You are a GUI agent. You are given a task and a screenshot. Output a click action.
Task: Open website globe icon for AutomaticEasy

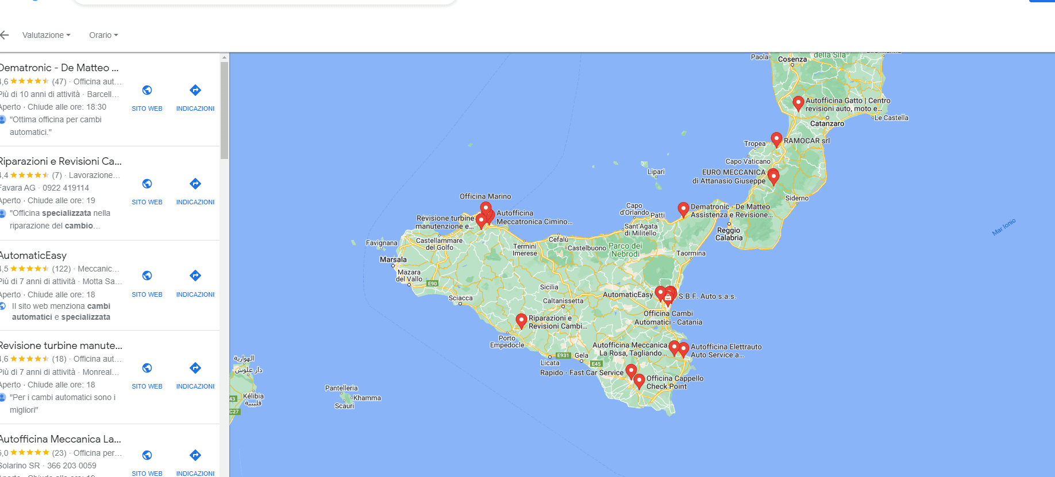pyautogui.click(x=147, y=276)
